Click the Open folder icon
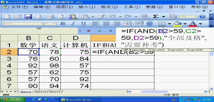The height and width of the screenshot is (102, 214). tap(18, 17)
